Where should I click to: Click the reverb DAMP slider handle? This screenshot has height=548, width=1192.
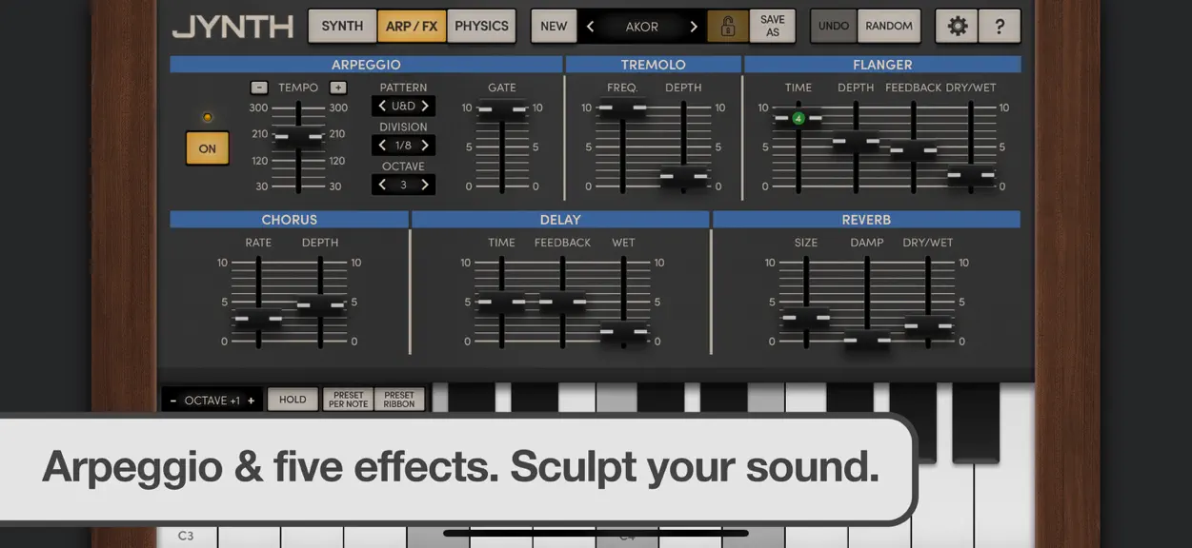click(867, 340)
